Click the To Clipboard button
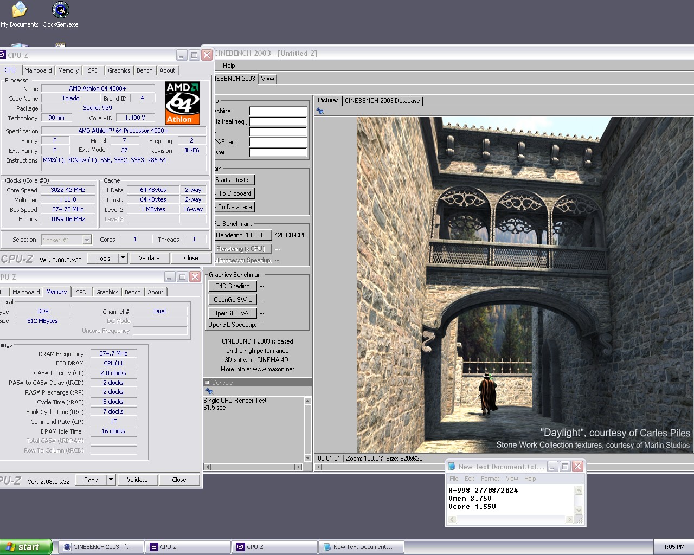The height and width of the screenshot is (555, 694). (x=234, y=193)
